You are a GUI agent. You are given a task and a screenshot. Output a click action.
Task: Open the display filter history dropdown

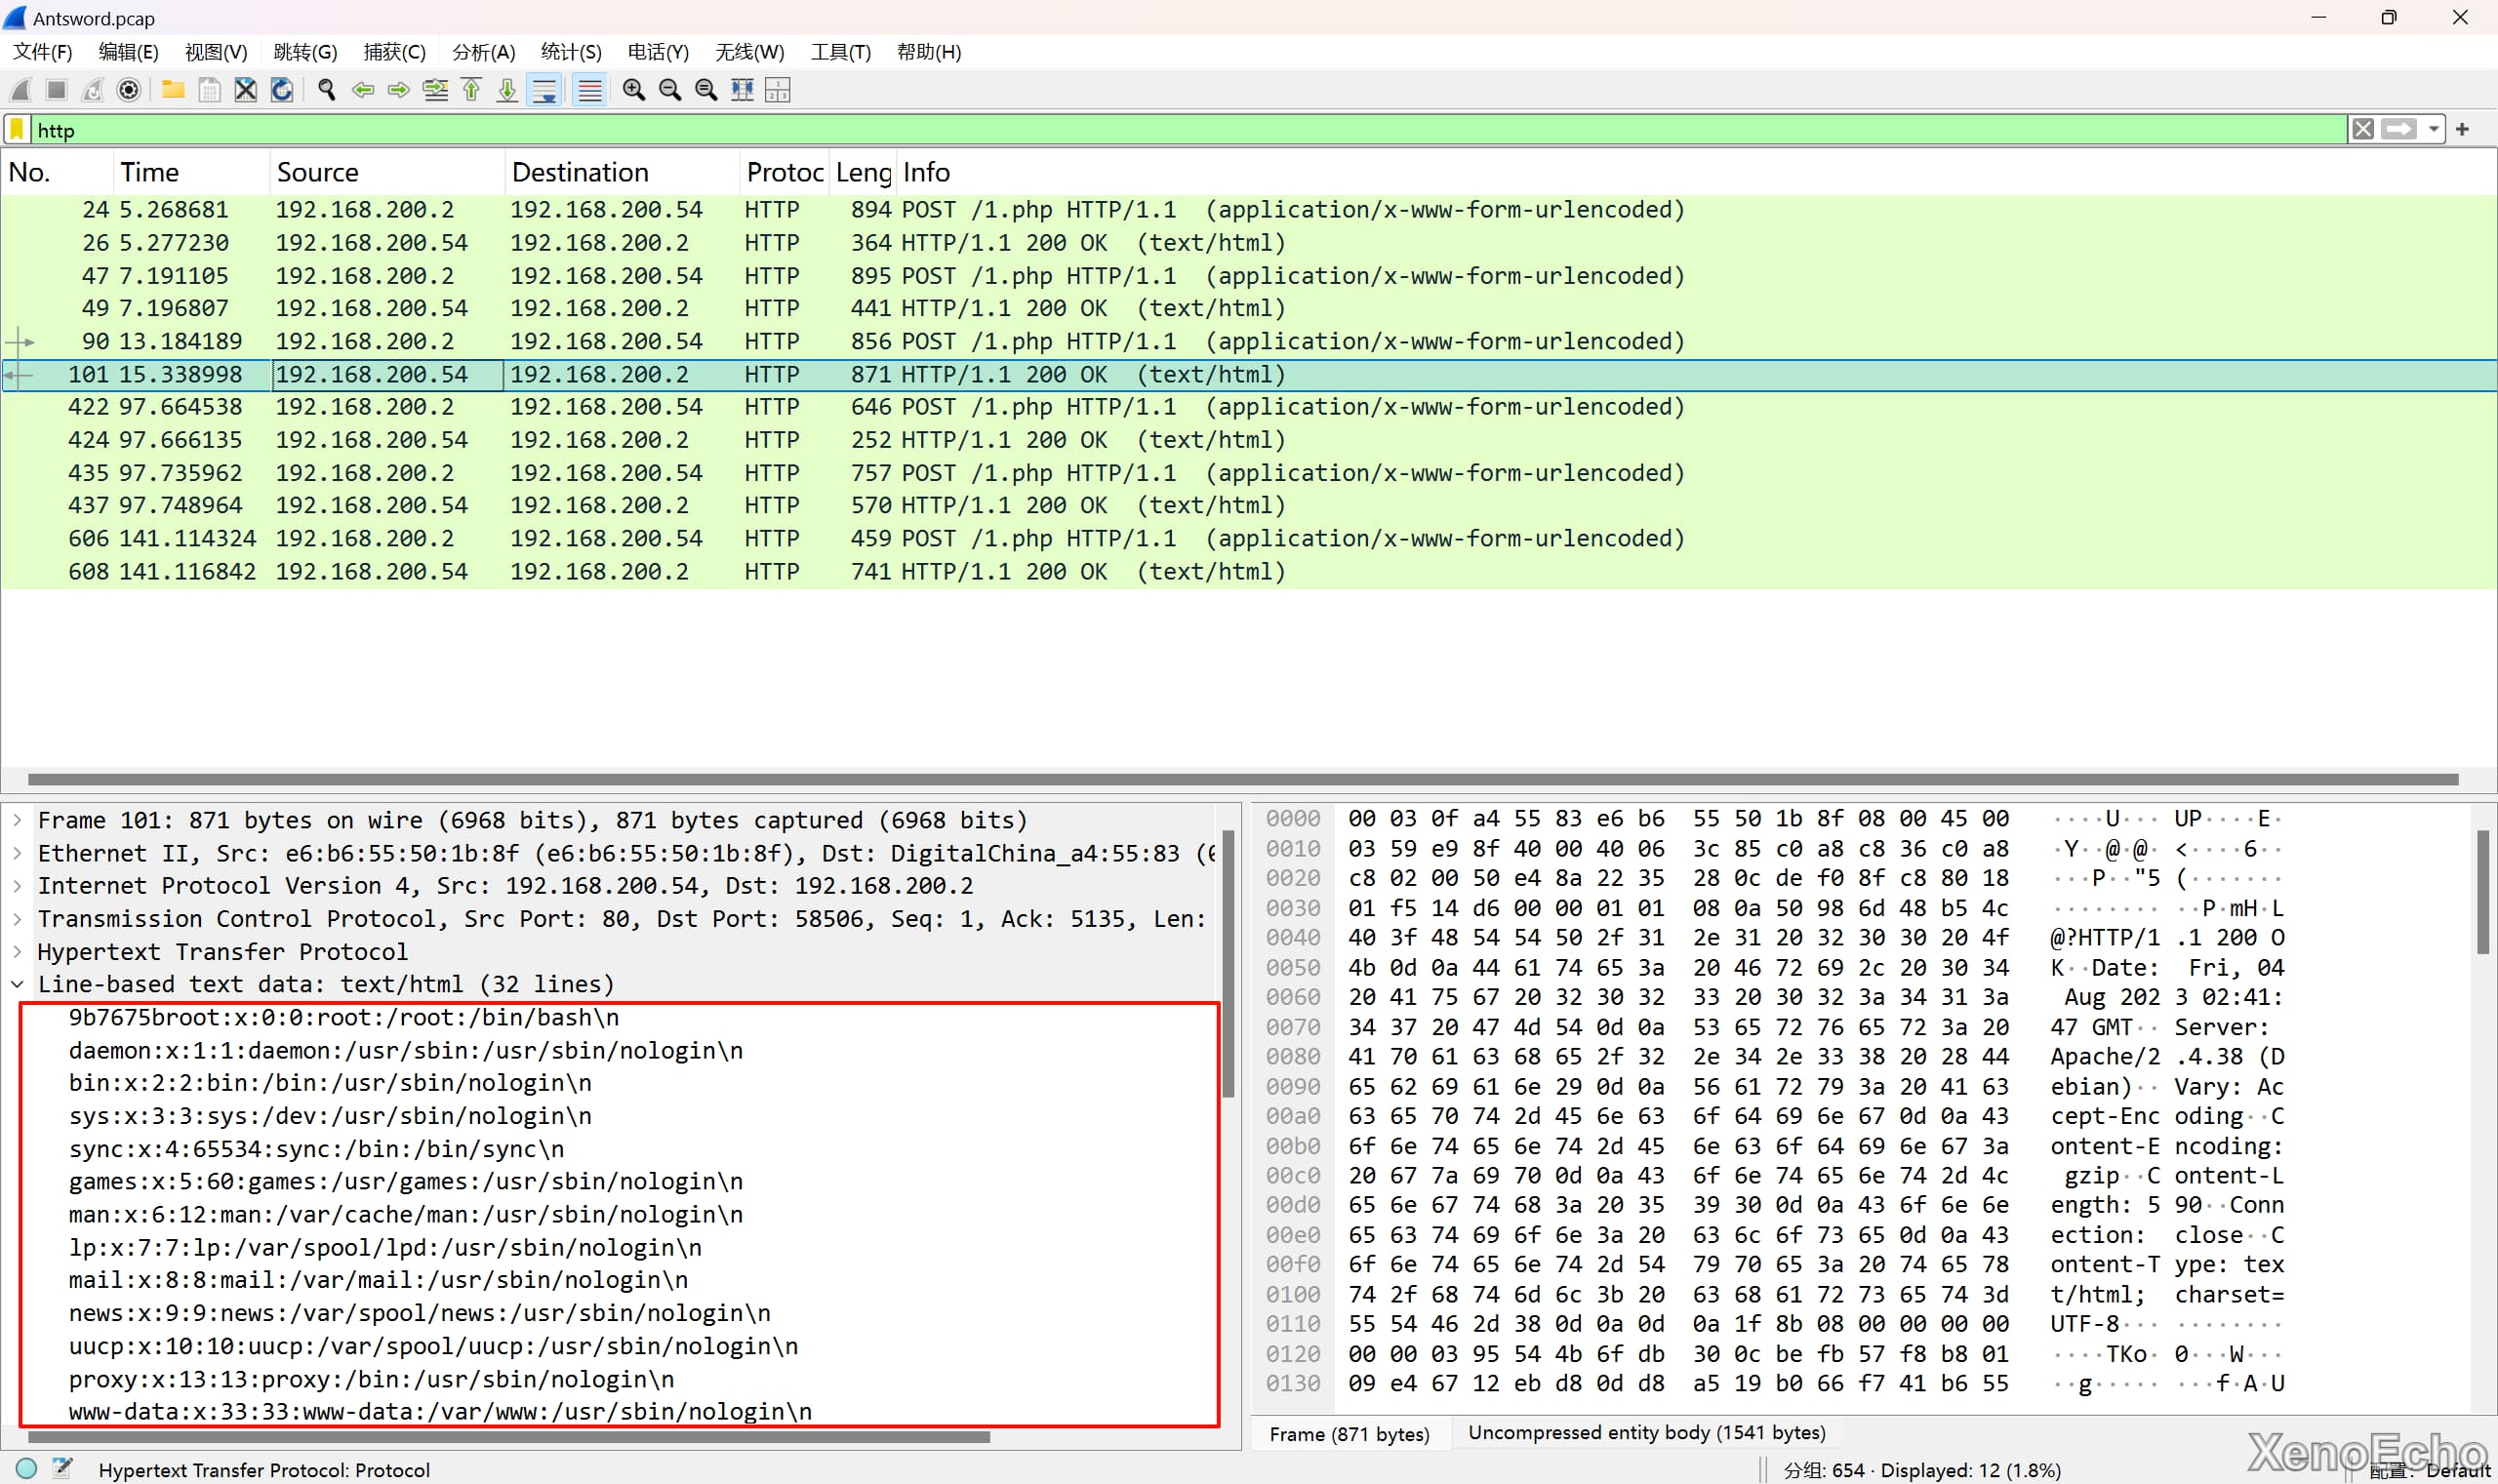[x=2433, y=130]
